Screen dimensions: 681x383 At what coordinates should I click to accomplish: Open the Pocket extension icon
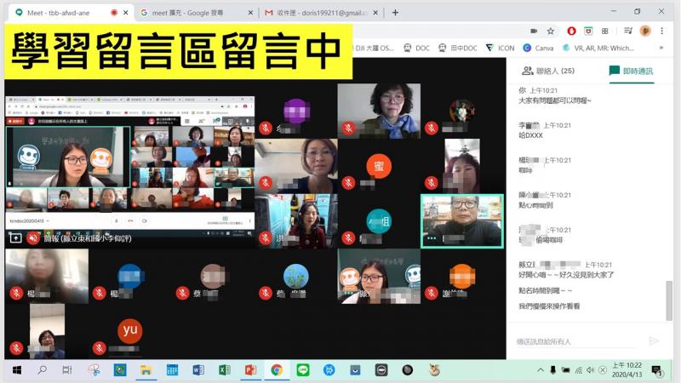(588, 31)
